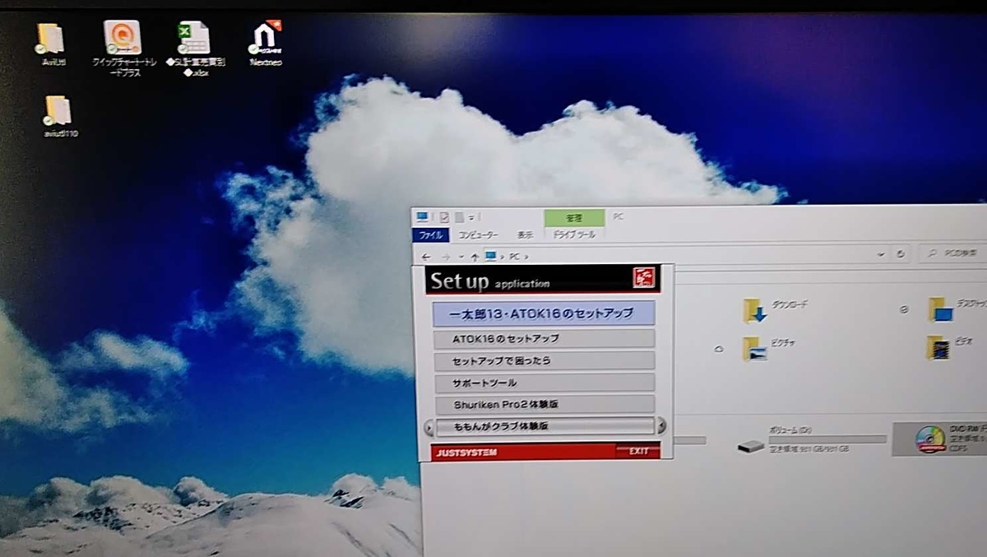
Task: Click PC icon in the address bar
Action: (x=491, y=256)
